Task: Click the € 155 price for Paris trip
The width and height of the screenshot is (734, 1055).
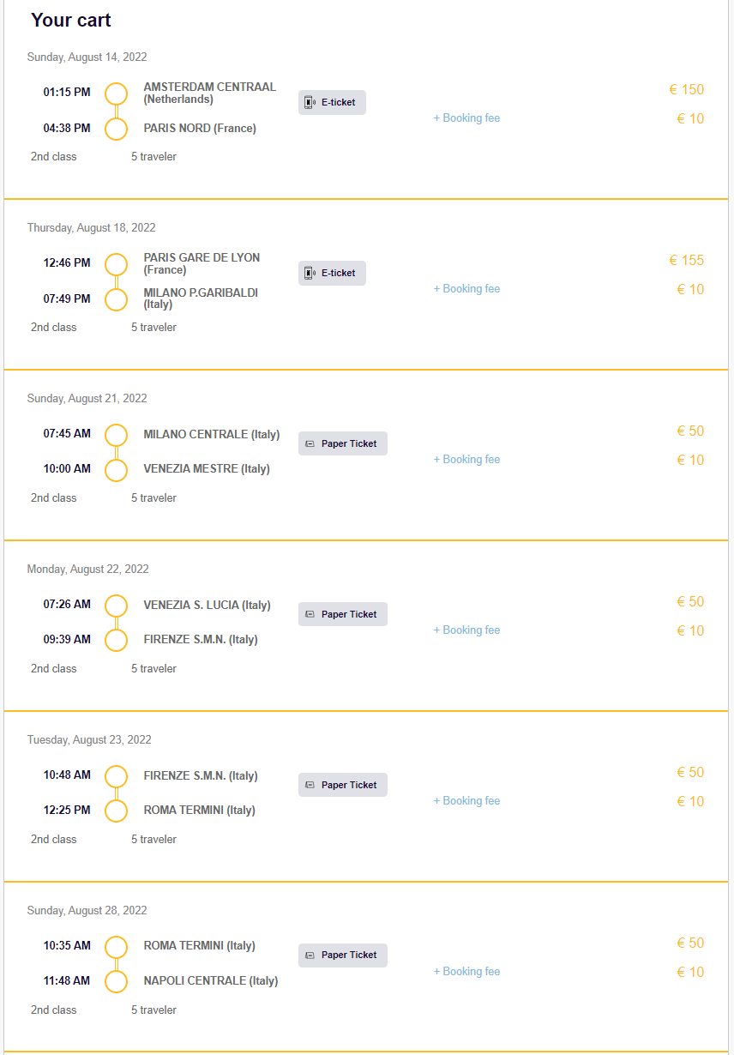Action: click(687, 261)
